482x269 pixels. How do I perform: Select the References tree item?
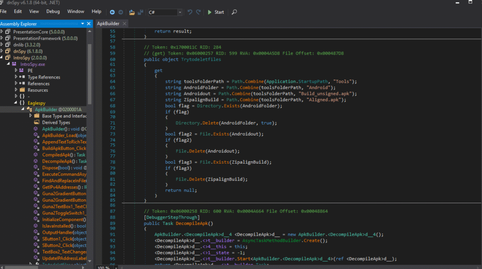pyautogui.click(x=39, y=84)
